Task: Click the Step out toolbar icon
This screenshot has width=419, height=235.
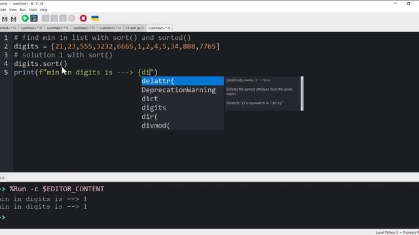Action: [63, 18]
